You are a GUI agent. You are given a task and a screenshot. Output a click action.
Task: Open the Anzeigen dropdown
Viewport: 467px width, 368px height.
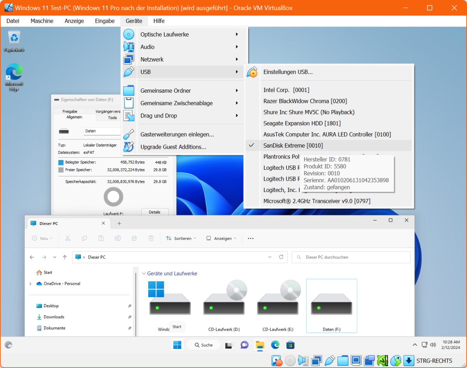tap(221, 238)
